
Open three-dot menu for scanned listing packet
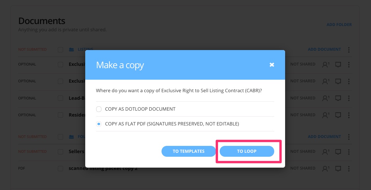click(x=349, y=168)
